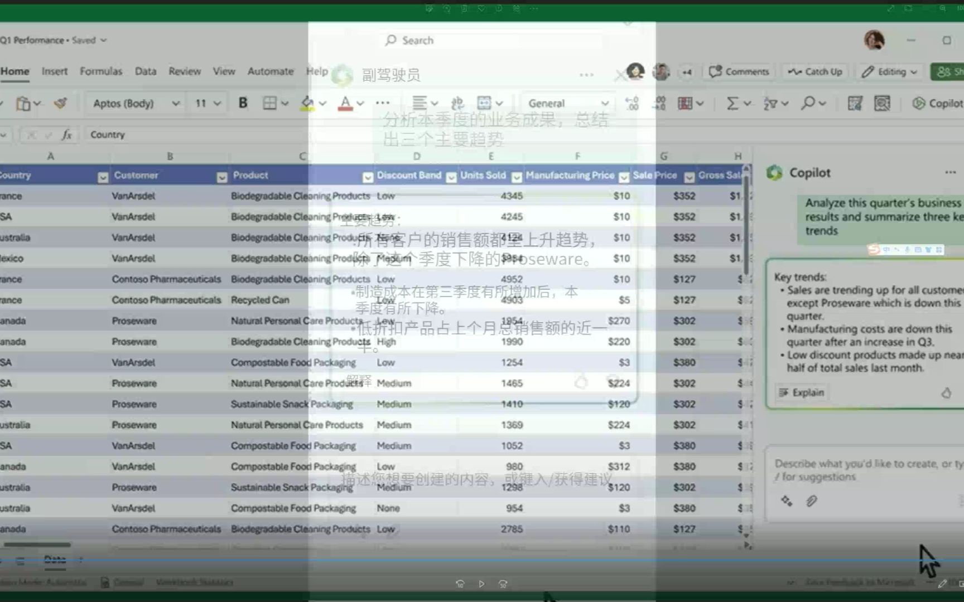Click the thumbs up icon in the Copilot response
The image size is (964, 602).
click(946, 393)
